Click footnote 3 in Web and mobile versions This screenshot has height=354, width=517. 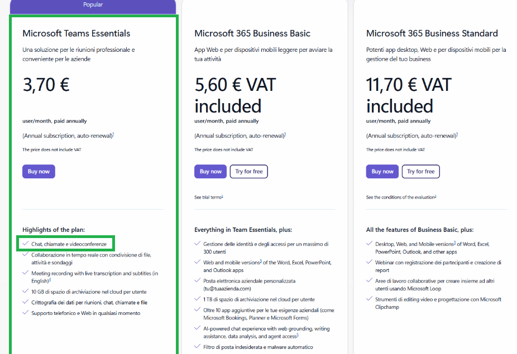pyautogui.click(x=261, y=261)
